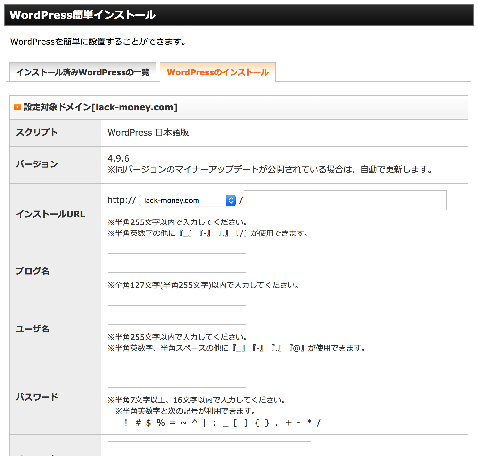Open the インストール済みWordPressの一覧 tab
Image resolution: width=478 pixels, height=456 pixels.
point(83,72)
